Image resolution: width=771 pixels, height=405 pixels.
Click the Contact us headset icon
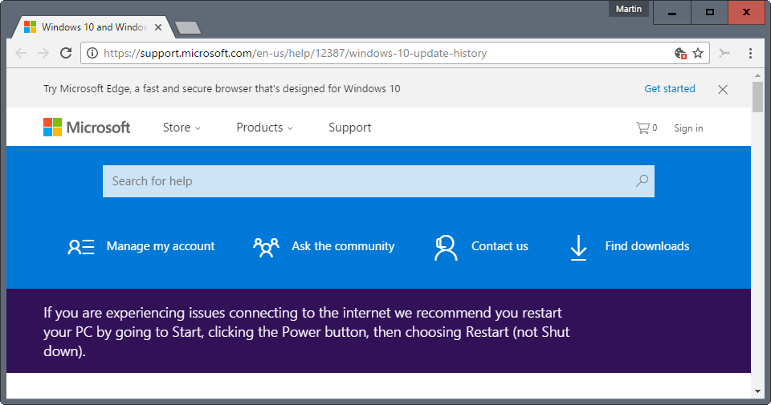pyautogui.click(x=446, y=248)
